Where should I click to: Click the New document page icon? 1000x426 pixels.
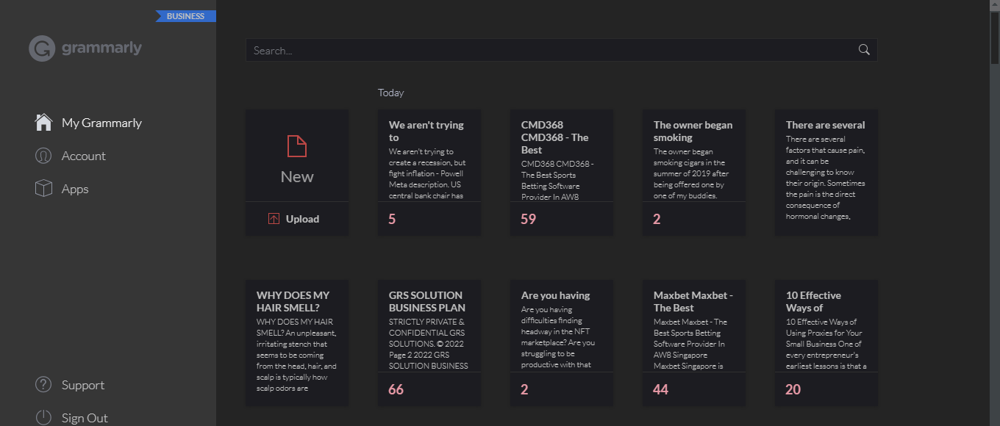coord(297,146)
